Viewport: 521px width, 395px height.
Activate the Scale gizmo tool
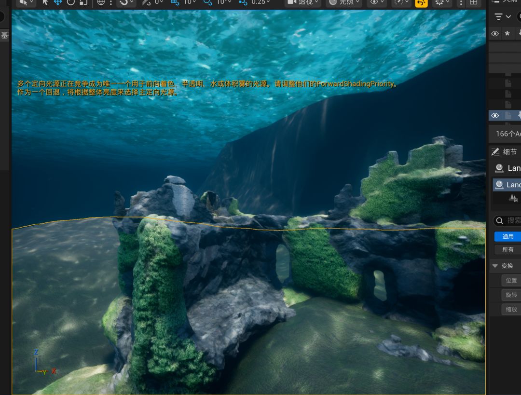[83, 2]
